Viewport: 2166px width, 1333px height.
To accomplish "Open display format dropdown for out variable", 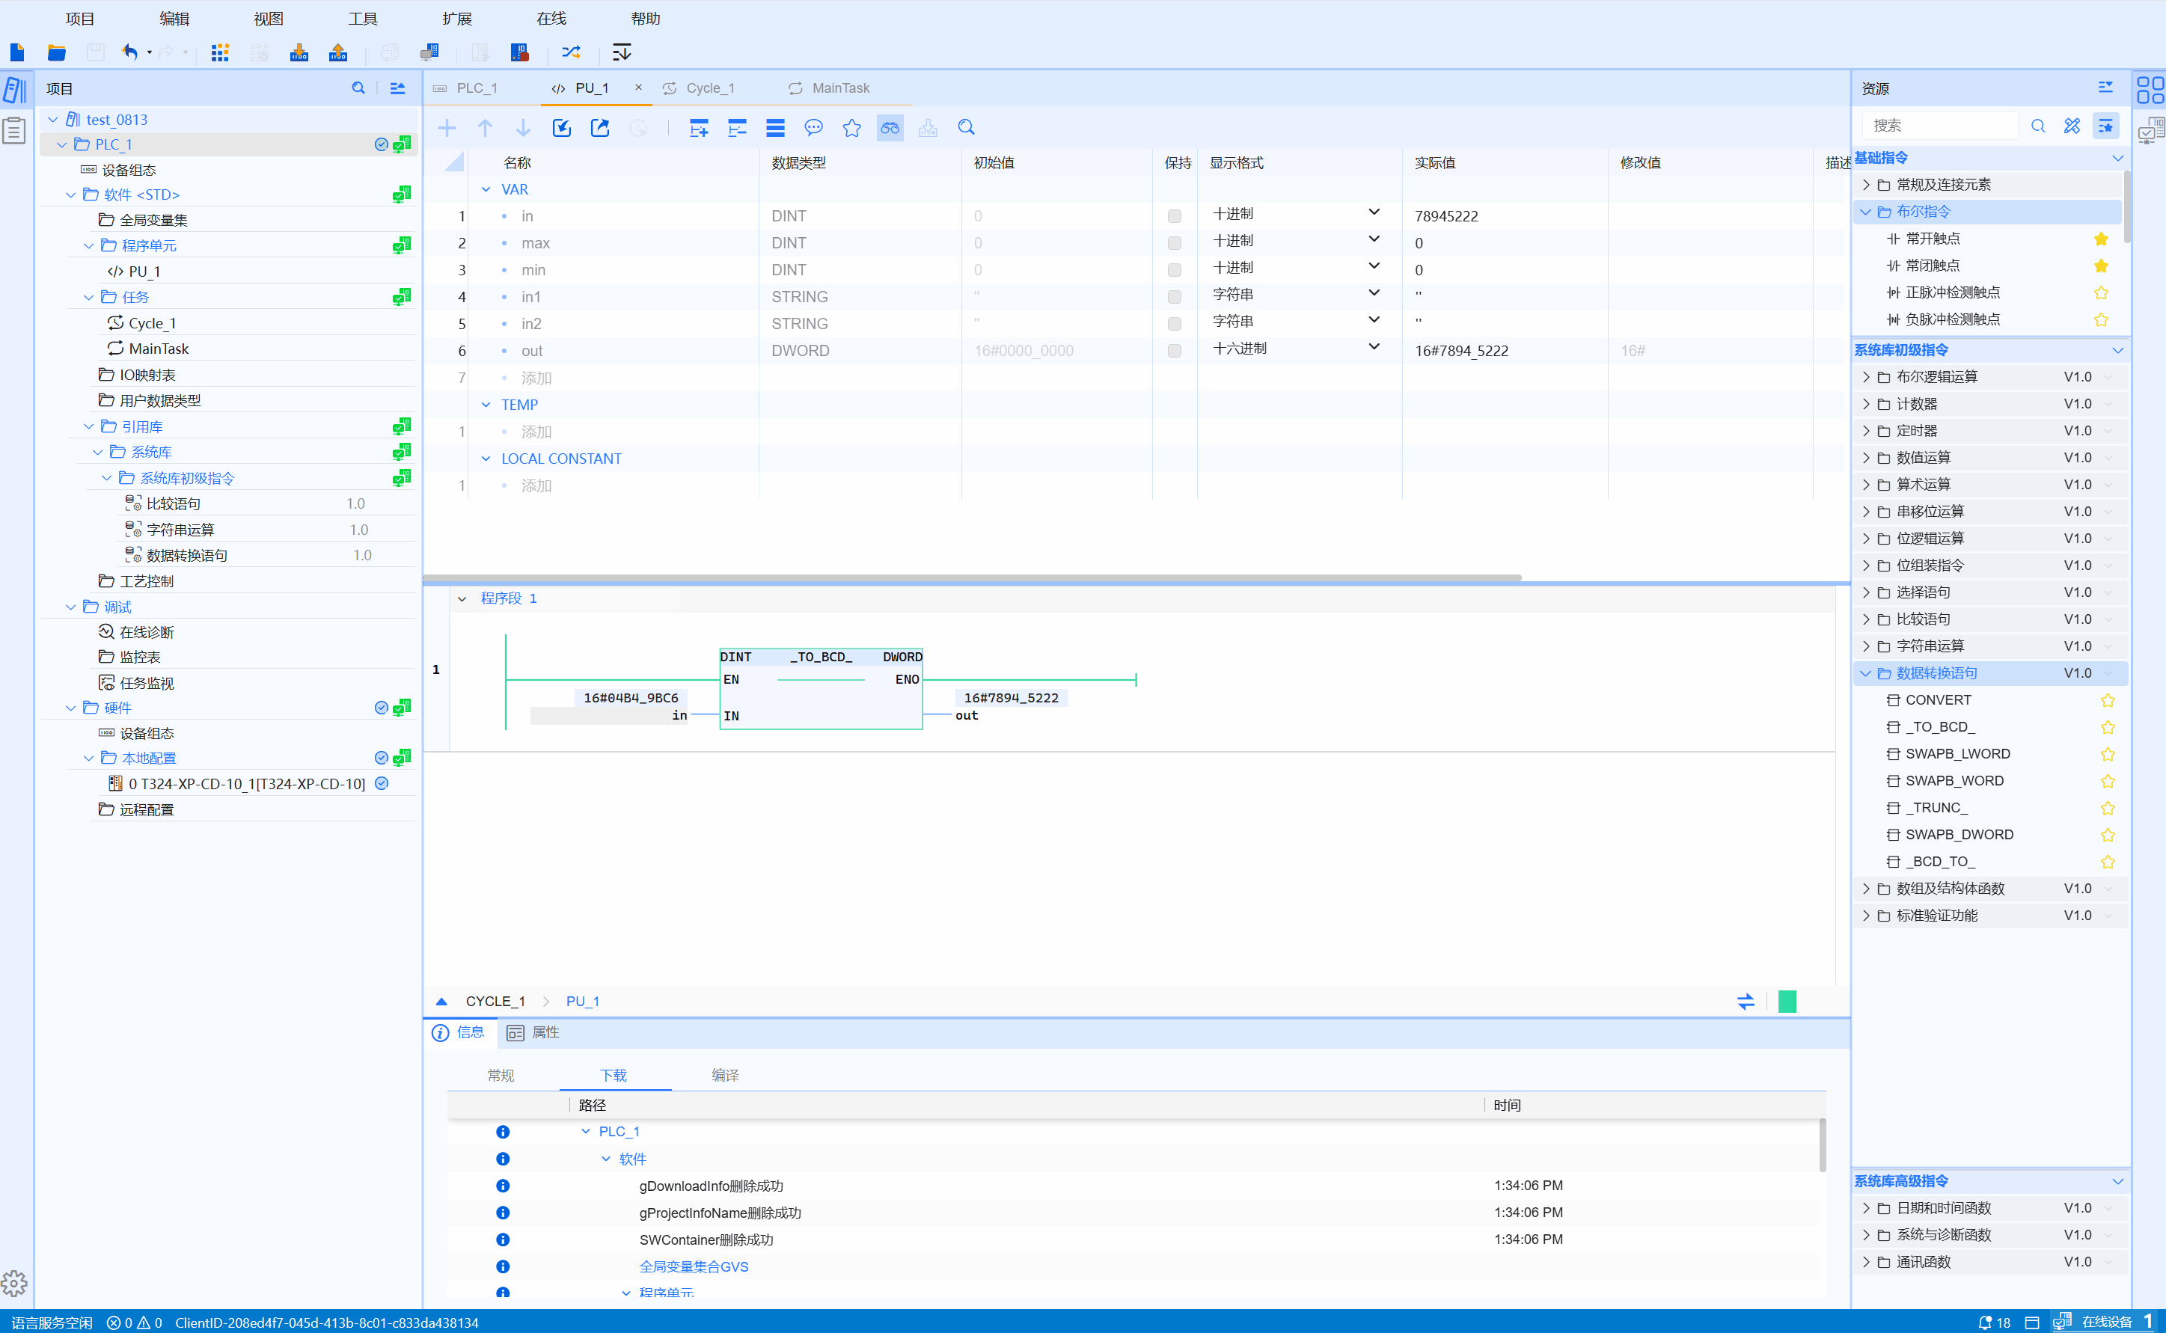I will tap(1374, 347).
